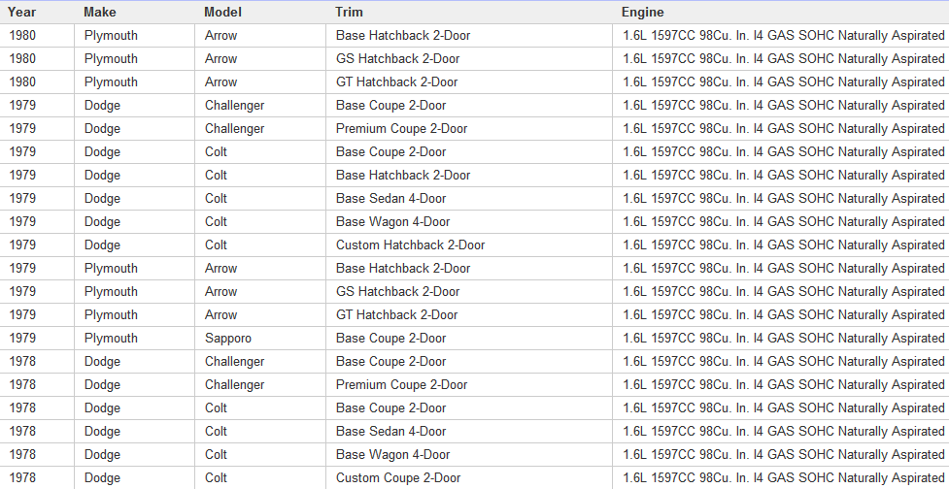Click Premium Coupe 2-Door in the 1978 row
Image resolution: width=949 pixels, height=489 pixels.
click(x=401, y=384)
